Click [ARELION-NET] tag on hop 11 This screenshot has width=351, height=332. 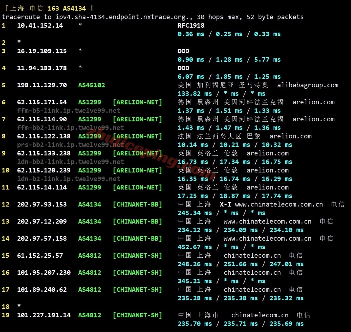(x=137, y=187)
